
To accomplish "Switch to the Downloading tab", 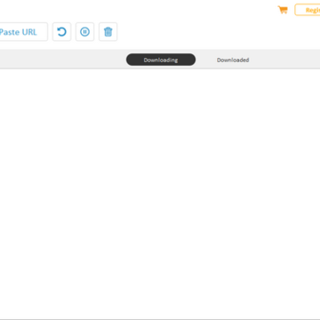I will 161,60.
